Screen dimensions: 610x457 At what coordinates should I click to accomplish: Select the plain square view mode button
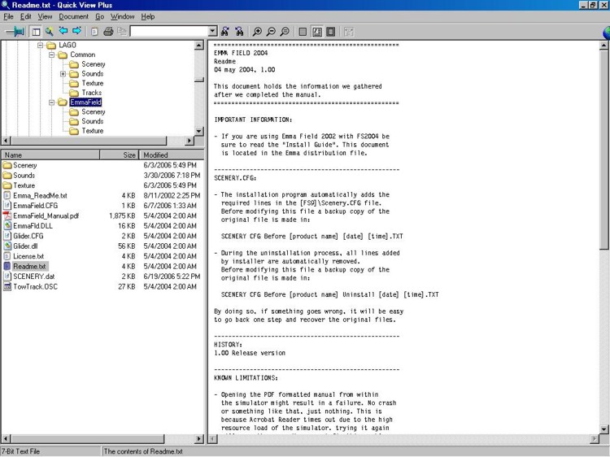coord(303,32)
